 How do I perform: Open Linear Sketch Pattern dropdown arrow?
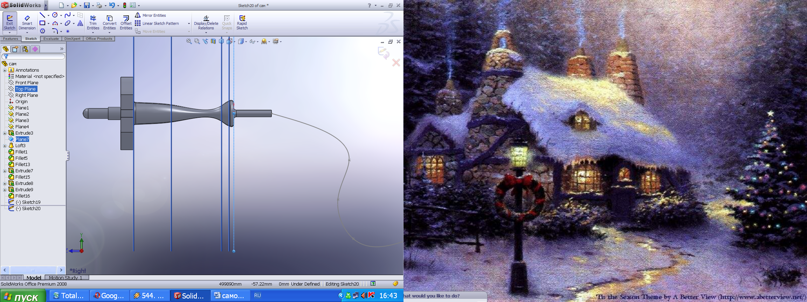(189, 23)
